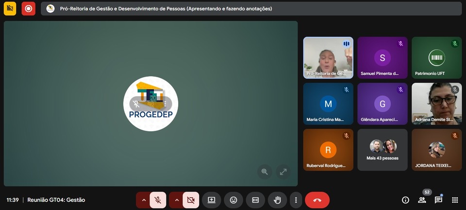This screenshot has width=466, height=210.
Task: Unpin the PROGEDEP presentation tile
Action: [137, 104]
